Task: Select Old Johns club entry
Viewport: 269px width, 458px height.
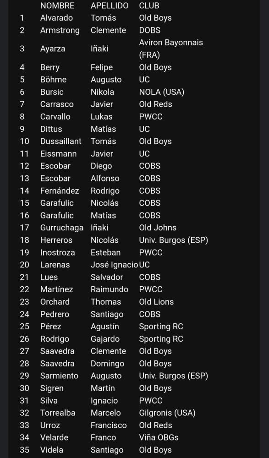Action: click(x=158, y=228)
